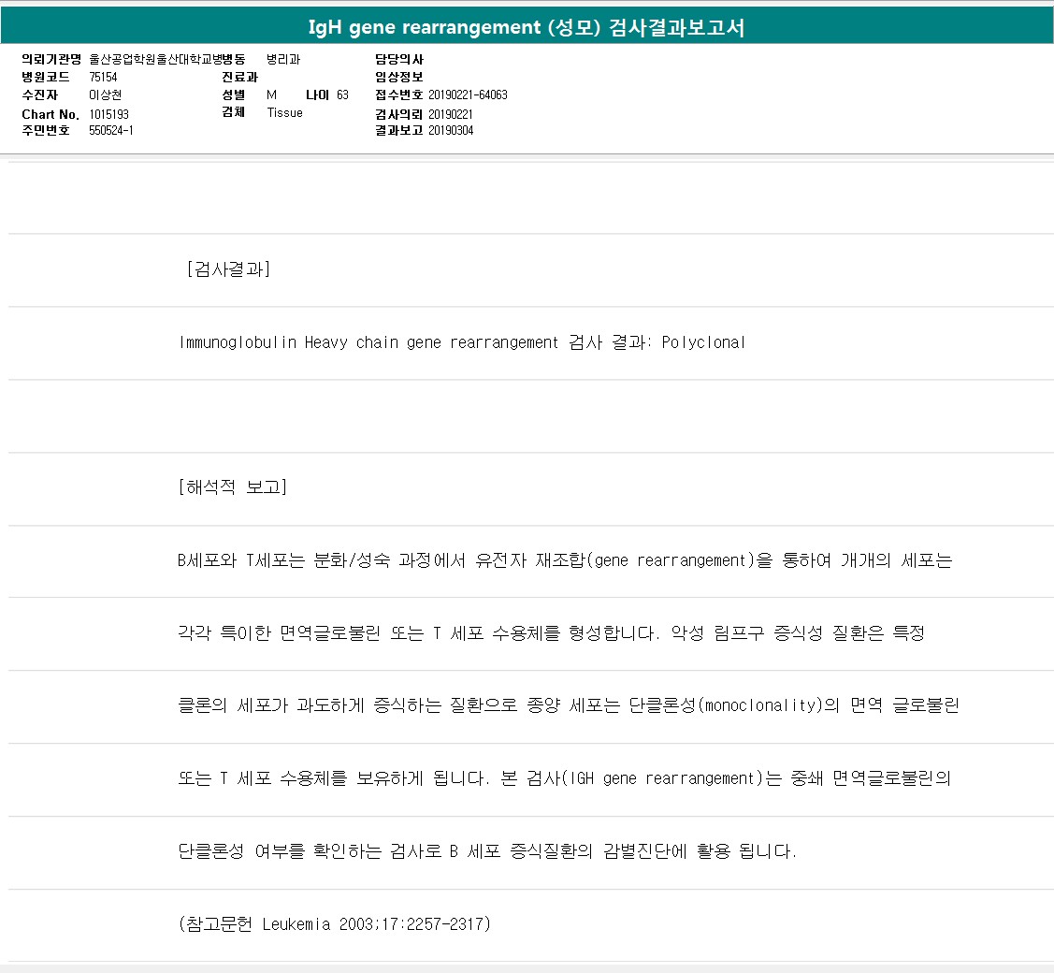Select the '[검사결과]' section heading
The width and height of the screenshot is (1054, 973).
228,269
